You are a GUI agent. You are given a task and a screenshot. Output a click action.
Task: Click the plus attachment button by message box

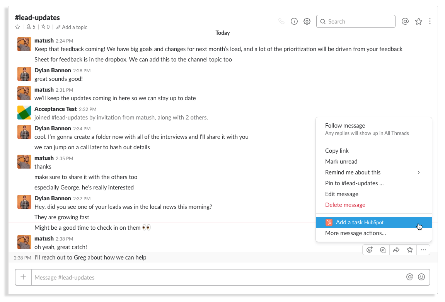[x=23, y=277]
